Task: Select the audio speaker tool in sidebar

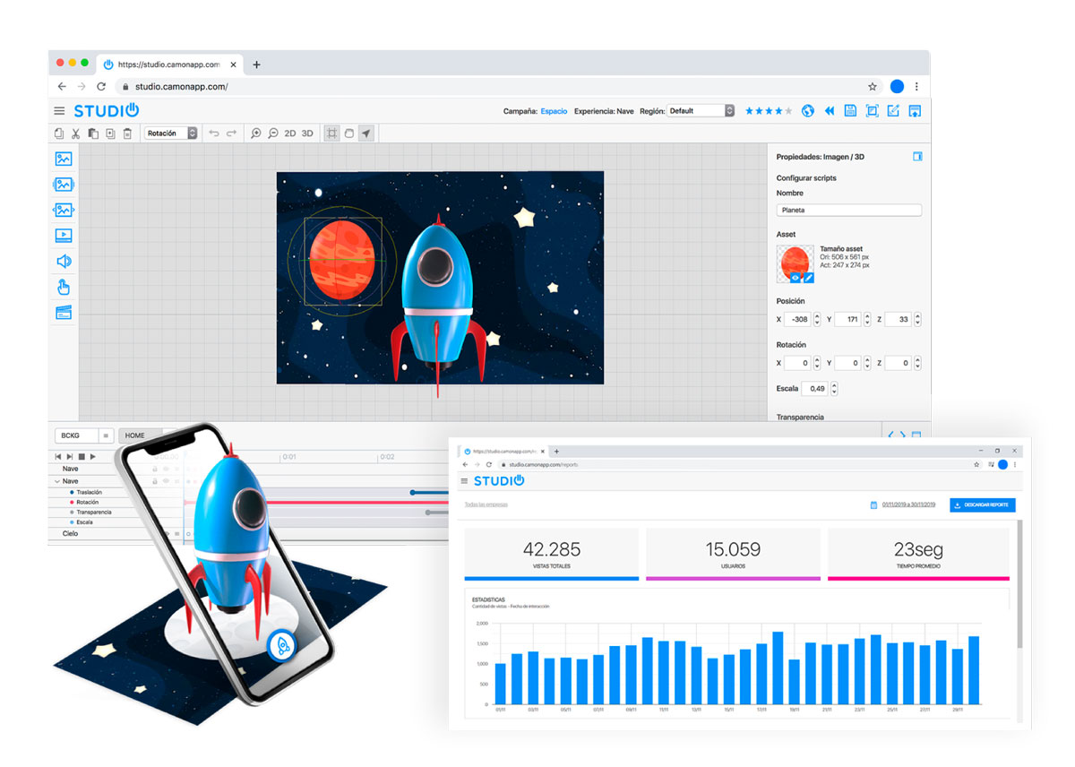Action: [64, 262]
